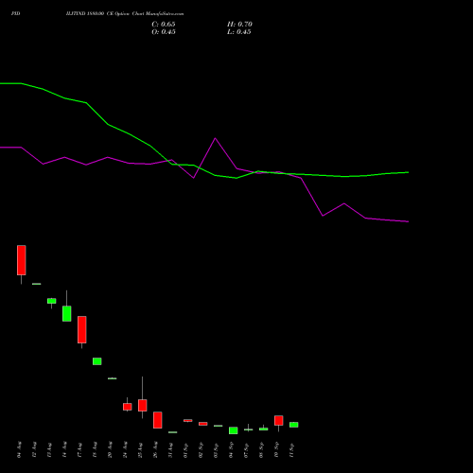Click the 26 Aug date label
Viewport: 473px width, 473px height.
[156, 449]
